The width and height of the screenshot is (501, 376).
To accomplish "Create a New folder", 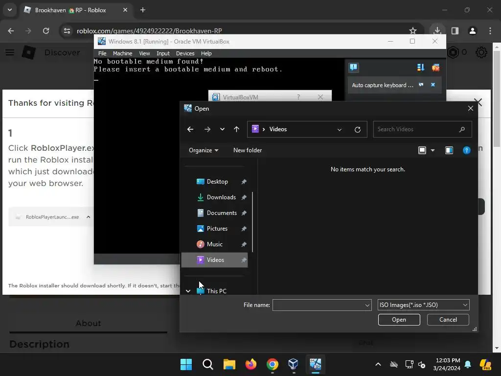I will pos(247,150).
